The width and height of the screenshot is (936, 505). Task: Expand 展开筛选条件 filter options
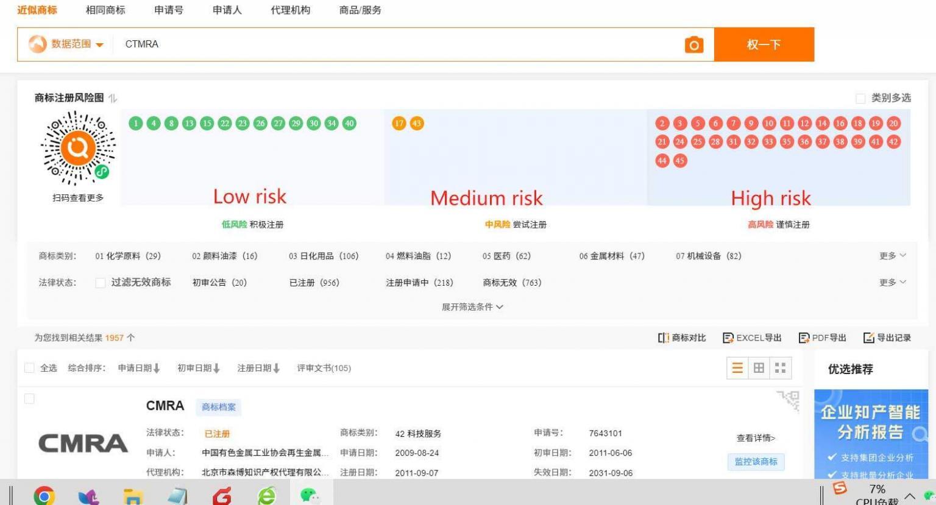(x=472, y=307)
